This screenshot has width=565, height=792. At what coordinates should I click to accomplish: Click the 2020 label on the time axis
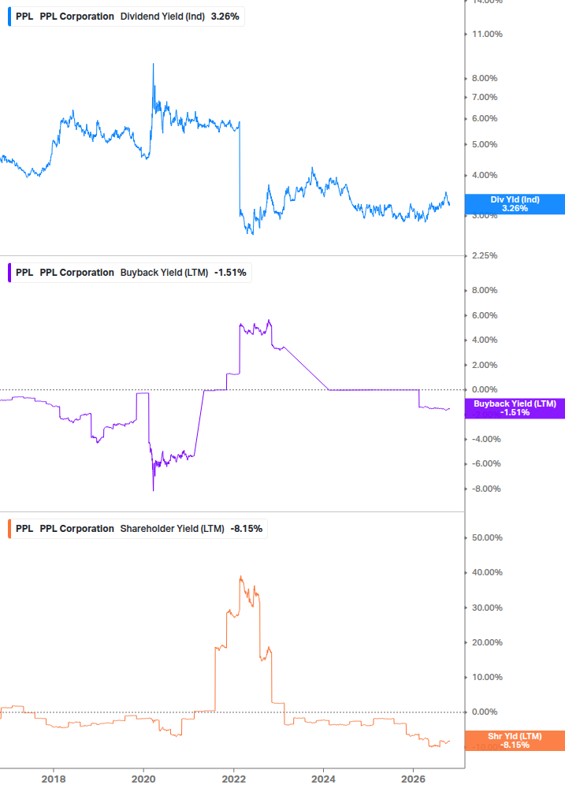pos(143,779)
